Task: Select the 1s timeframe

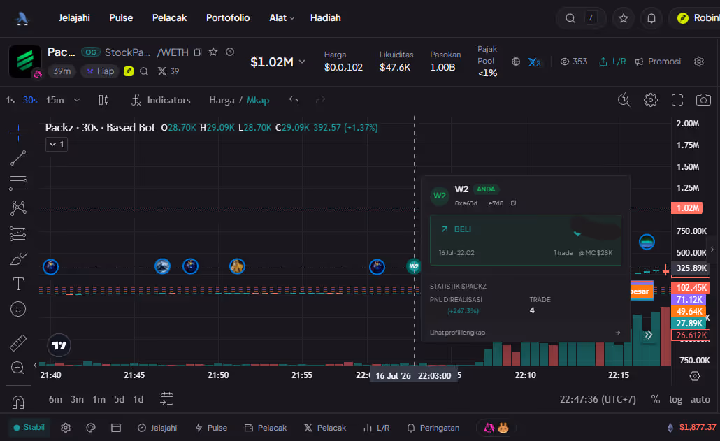Action: coord(10,100)
